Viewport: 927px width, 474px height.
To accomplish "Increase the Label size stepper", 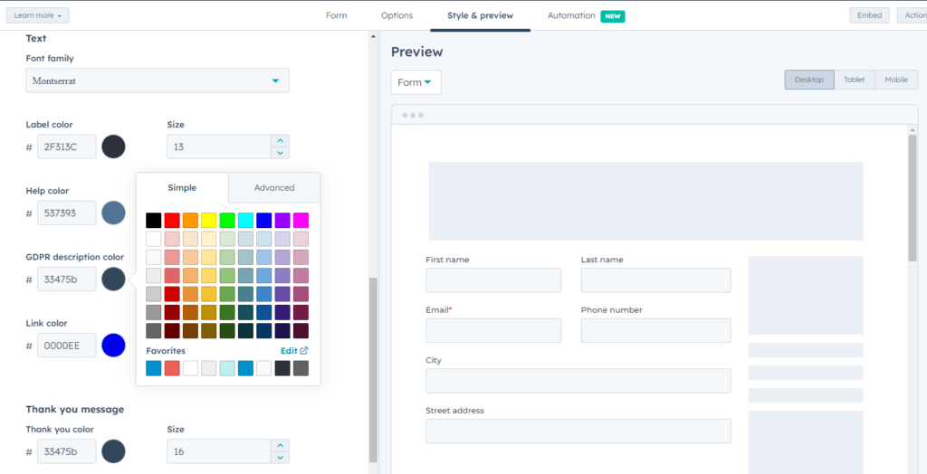I will tap(280, 141).
